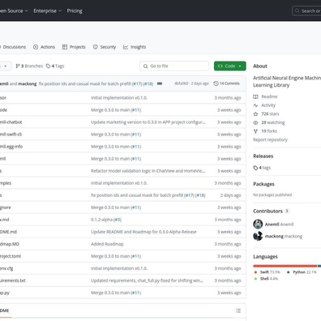The image size is (321, 321).
Task: Click the star icon in About
Action: (255, 113)
